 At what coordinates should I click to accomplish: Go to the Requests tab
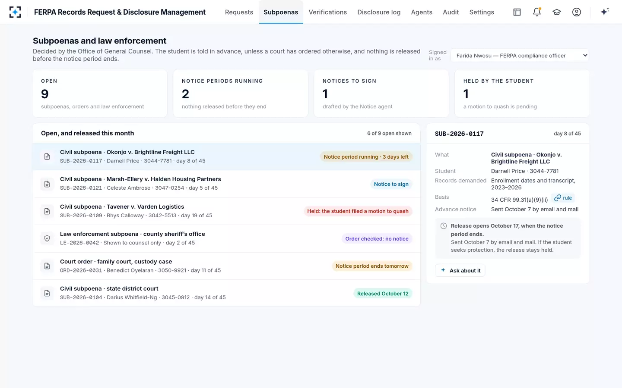pyautogui.click(x=239, y=12)
